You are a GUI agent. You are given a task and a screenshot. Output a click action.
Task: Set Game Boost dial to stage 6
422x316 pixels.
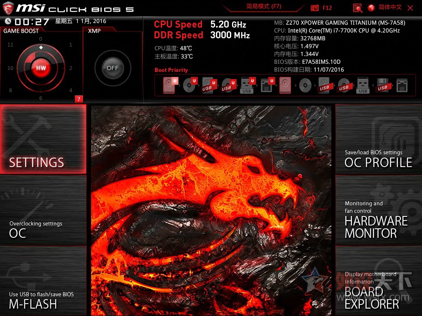pos(41,98)
